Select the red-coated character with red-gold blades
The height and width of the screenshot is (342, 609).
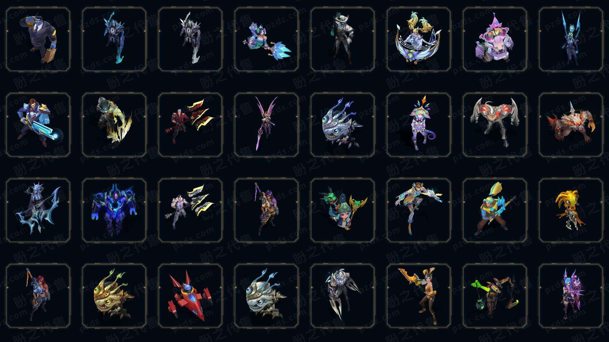(x=190, y=125)
